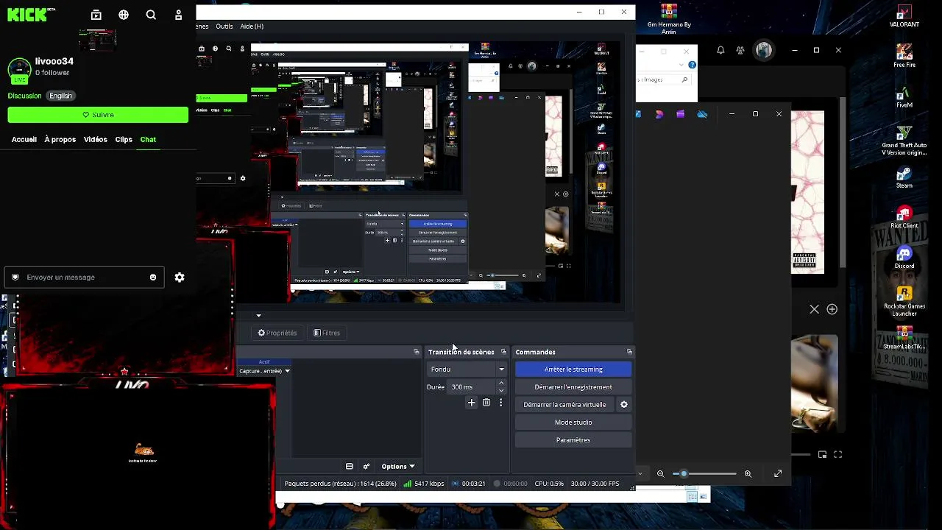Switch to the Accueil tab
This screenshot has height=530, width=942.
[x=24, y=139]
